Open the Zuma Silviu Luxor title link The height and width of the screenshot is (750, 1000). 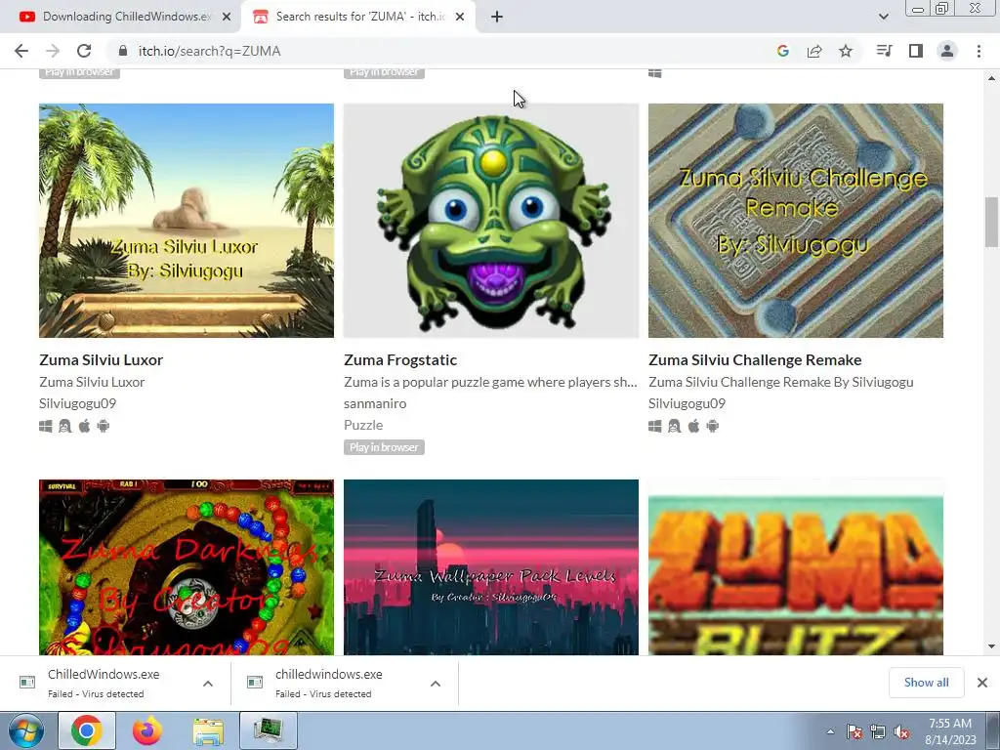(x=101, y=359)
